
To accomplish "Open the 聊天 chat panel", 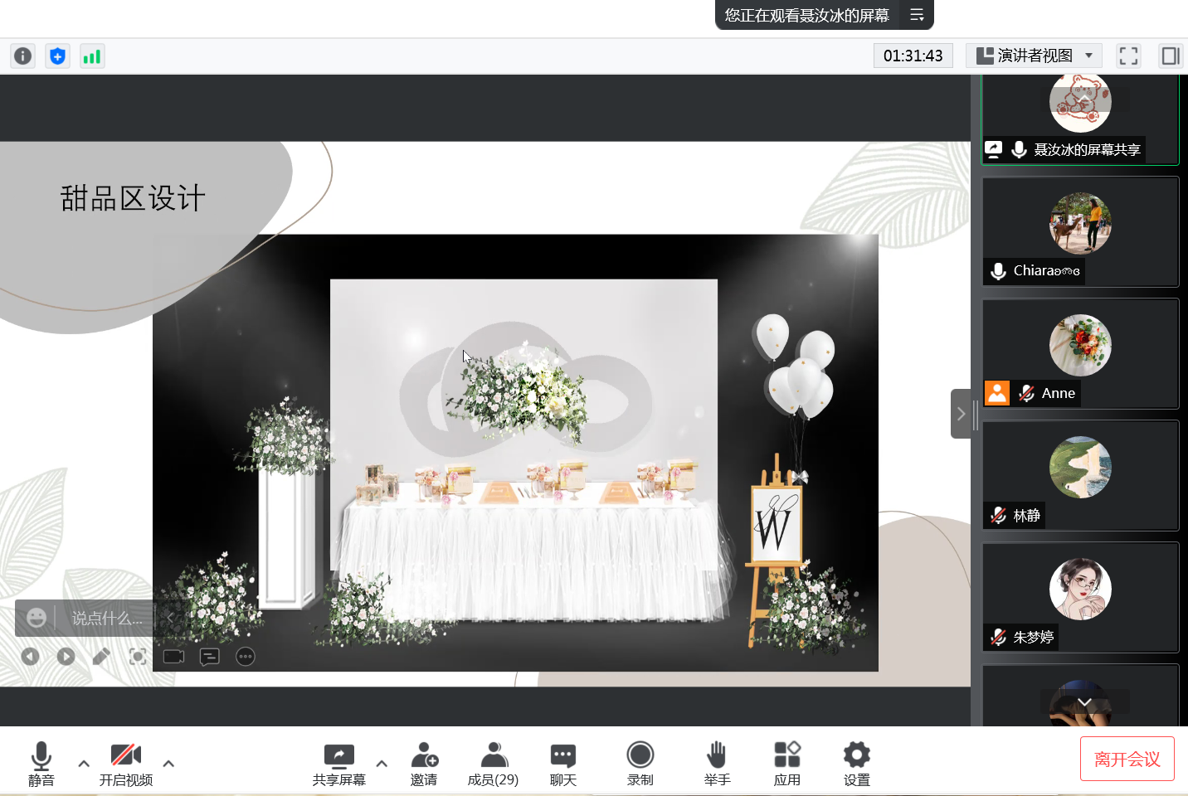I will point(562,763).
